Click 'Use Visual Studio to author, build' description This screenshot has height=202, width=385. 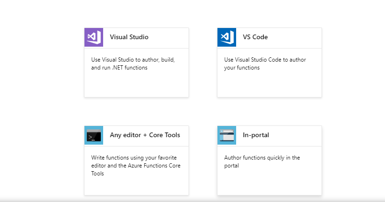(133, 63)
